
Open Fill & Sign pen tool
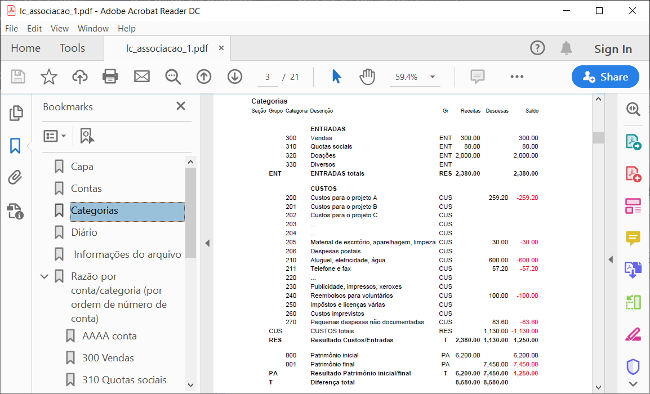click(x=634, y=334)
